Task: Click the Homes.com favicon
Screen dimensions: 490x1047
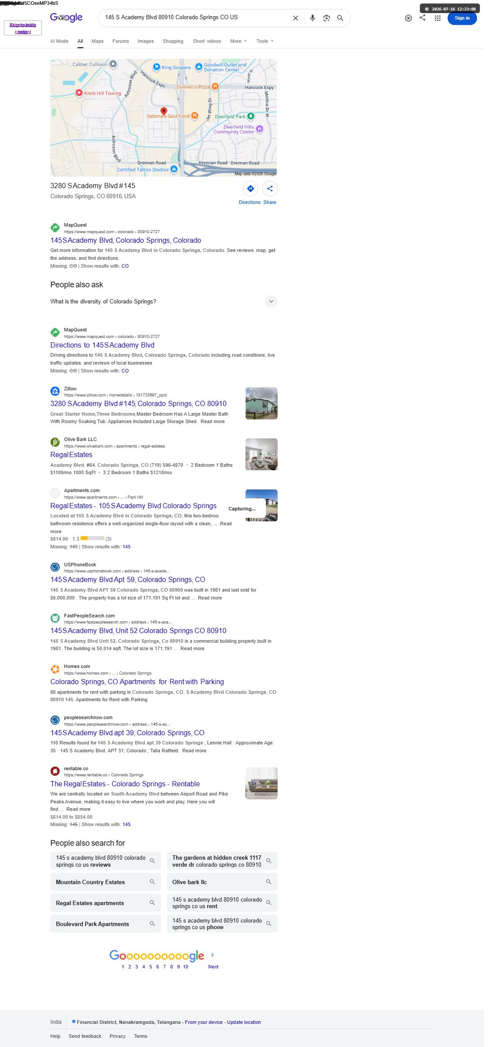Action: tap(55, 669)
